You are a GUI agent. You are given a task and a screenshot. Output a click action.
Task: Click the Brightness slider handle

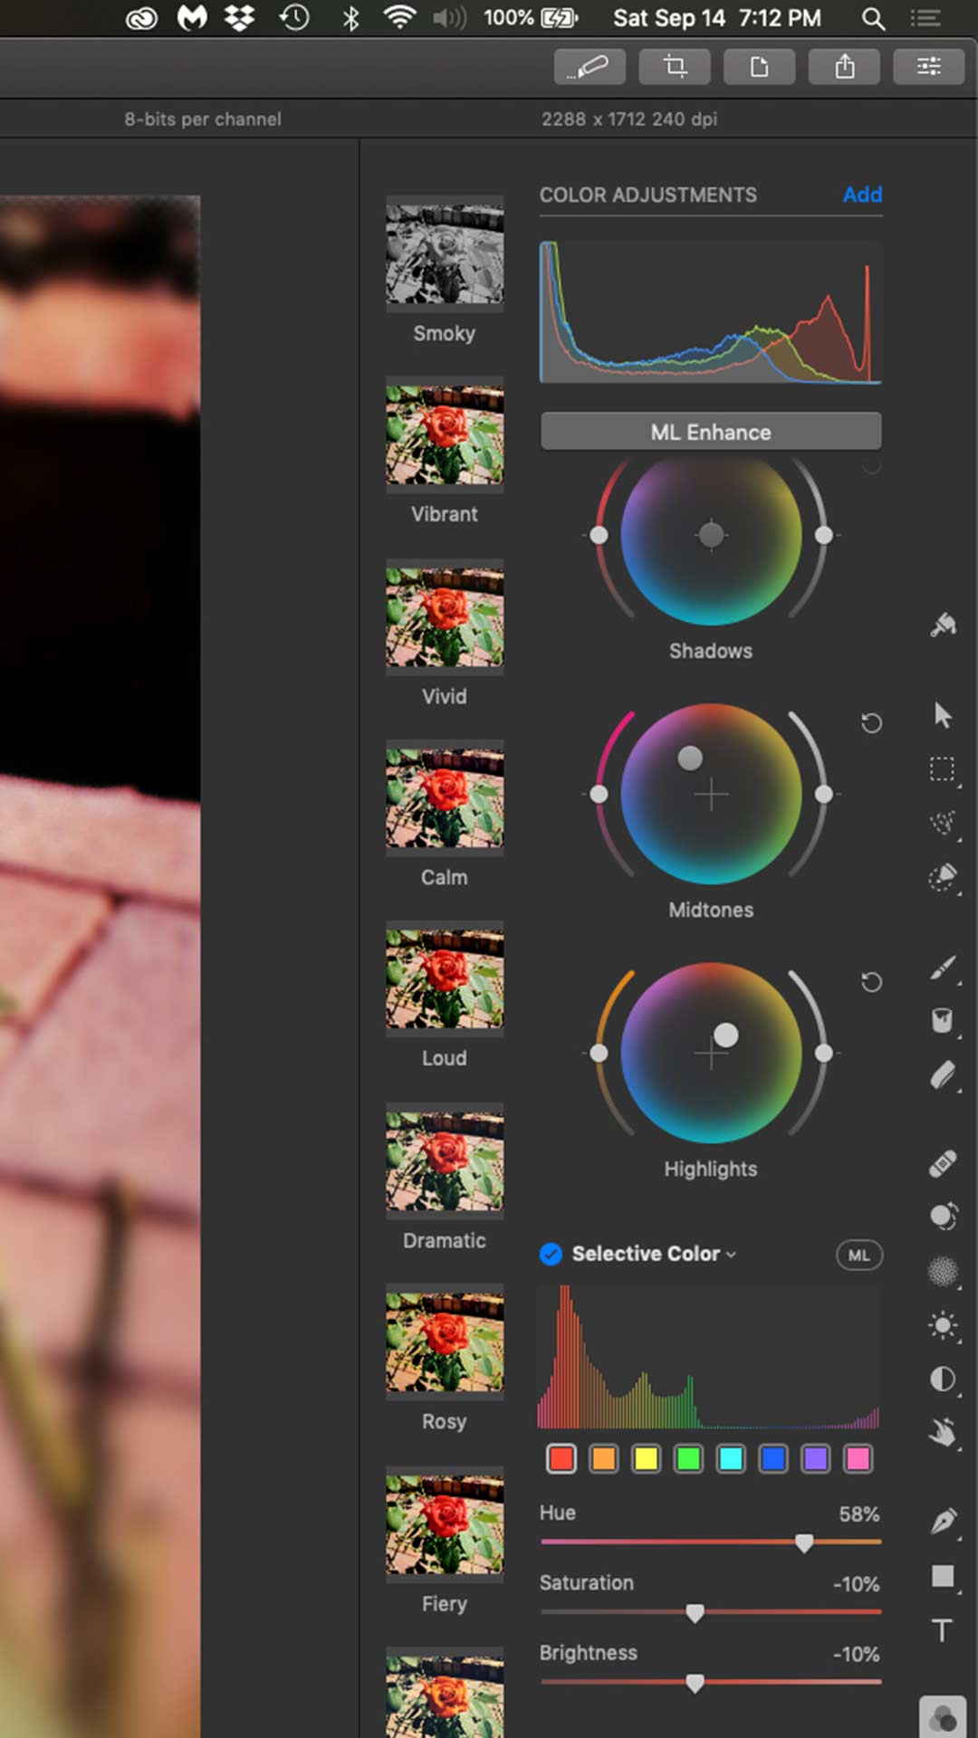tap(695, 1683)
